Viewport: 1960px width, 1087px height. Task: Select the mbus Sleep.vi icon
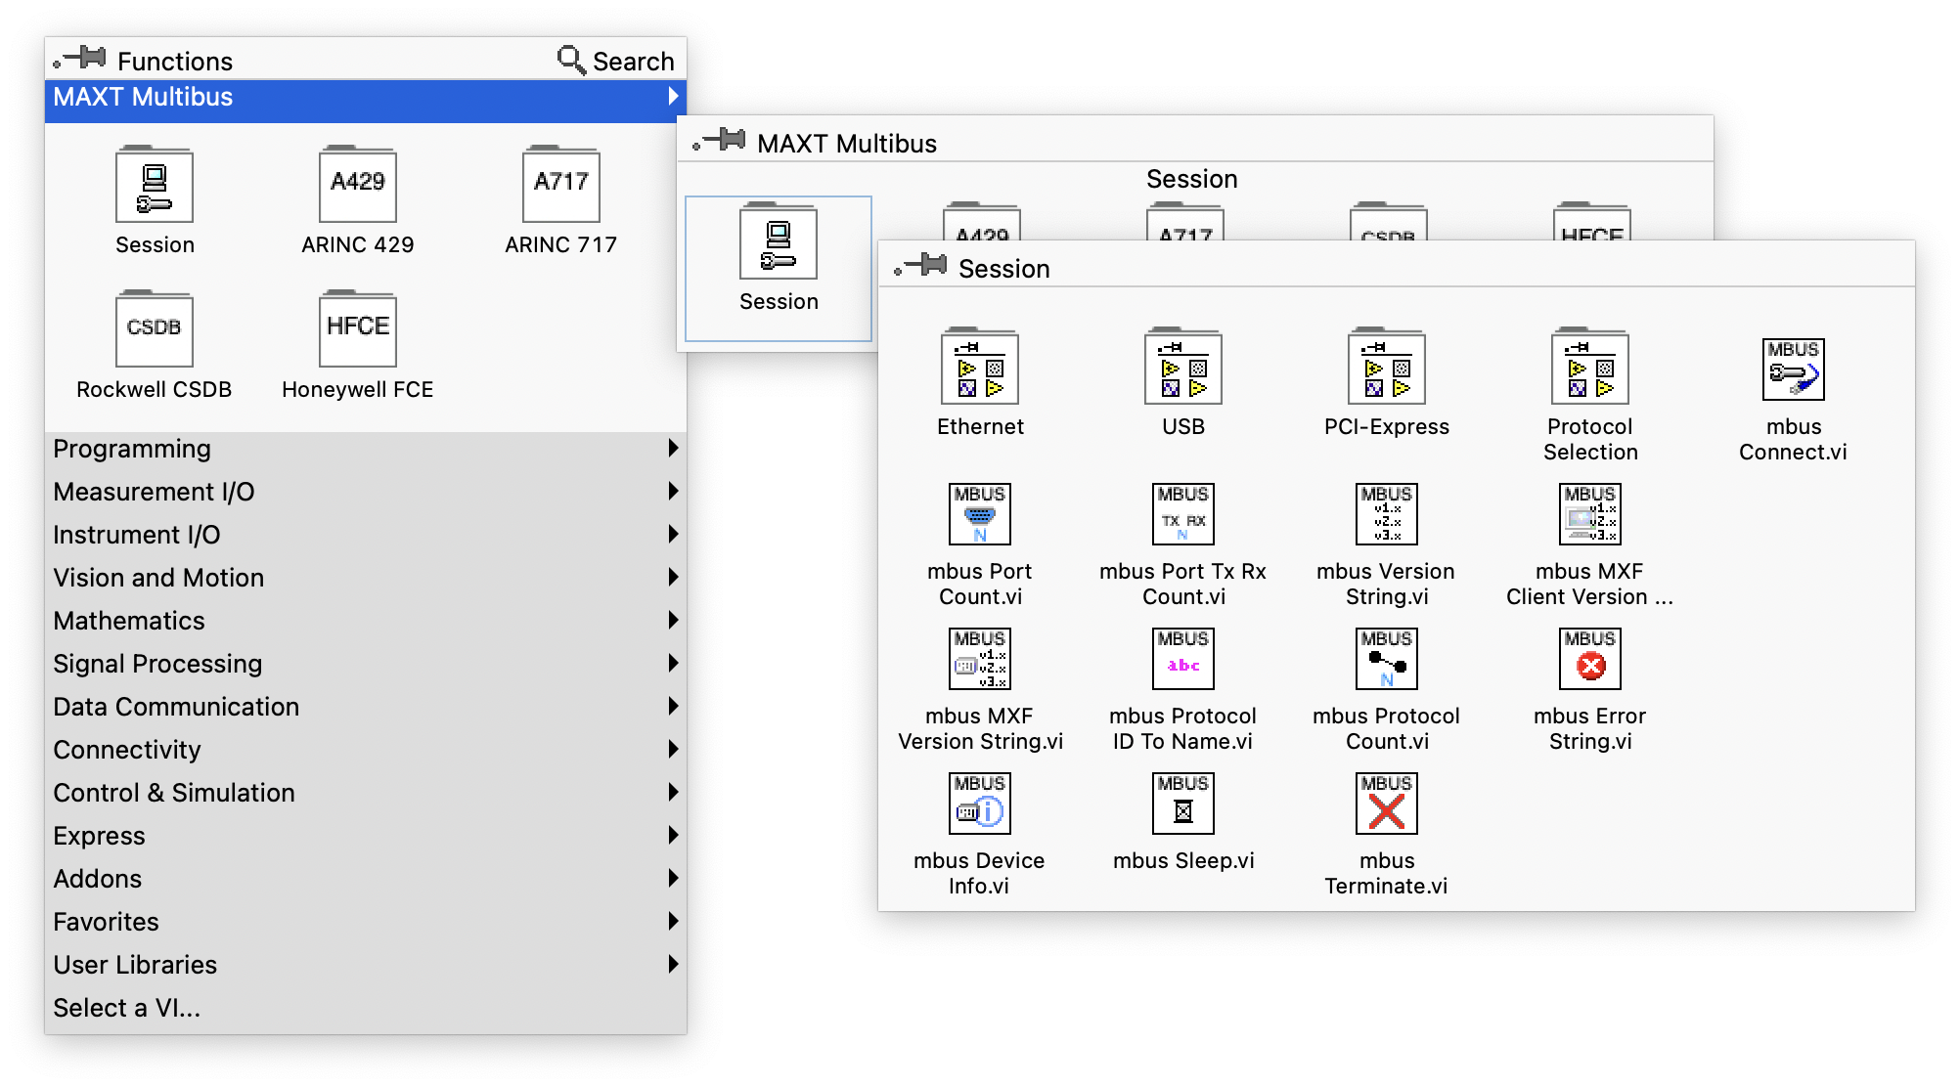point(1183,804)
